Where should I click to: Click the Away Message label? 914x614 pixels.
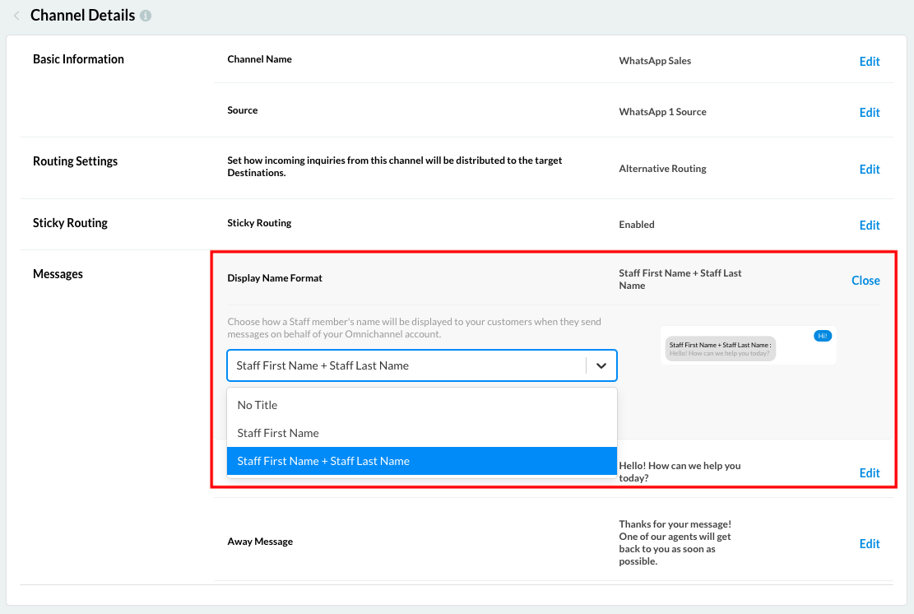point(260,542)
